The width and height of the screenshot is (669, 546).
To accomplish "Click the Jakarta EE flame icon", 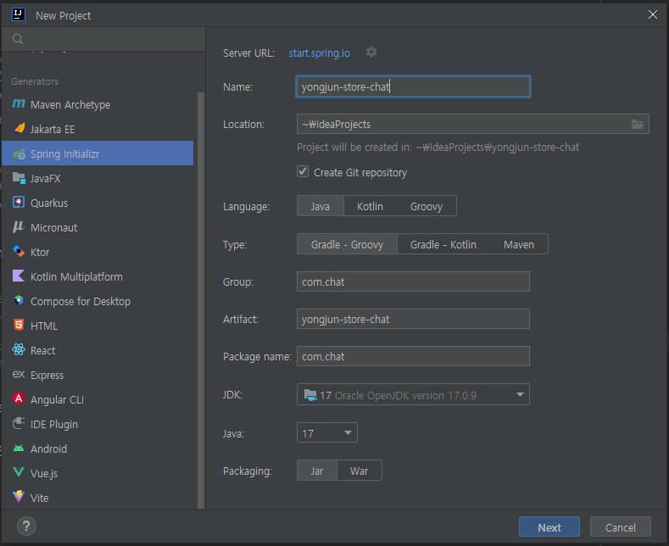I will point(19,128).
